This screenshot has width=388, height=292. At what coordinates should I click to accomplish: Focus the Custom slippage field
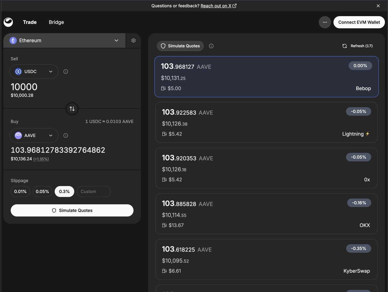pyautogui.click(x=94, y=191)
